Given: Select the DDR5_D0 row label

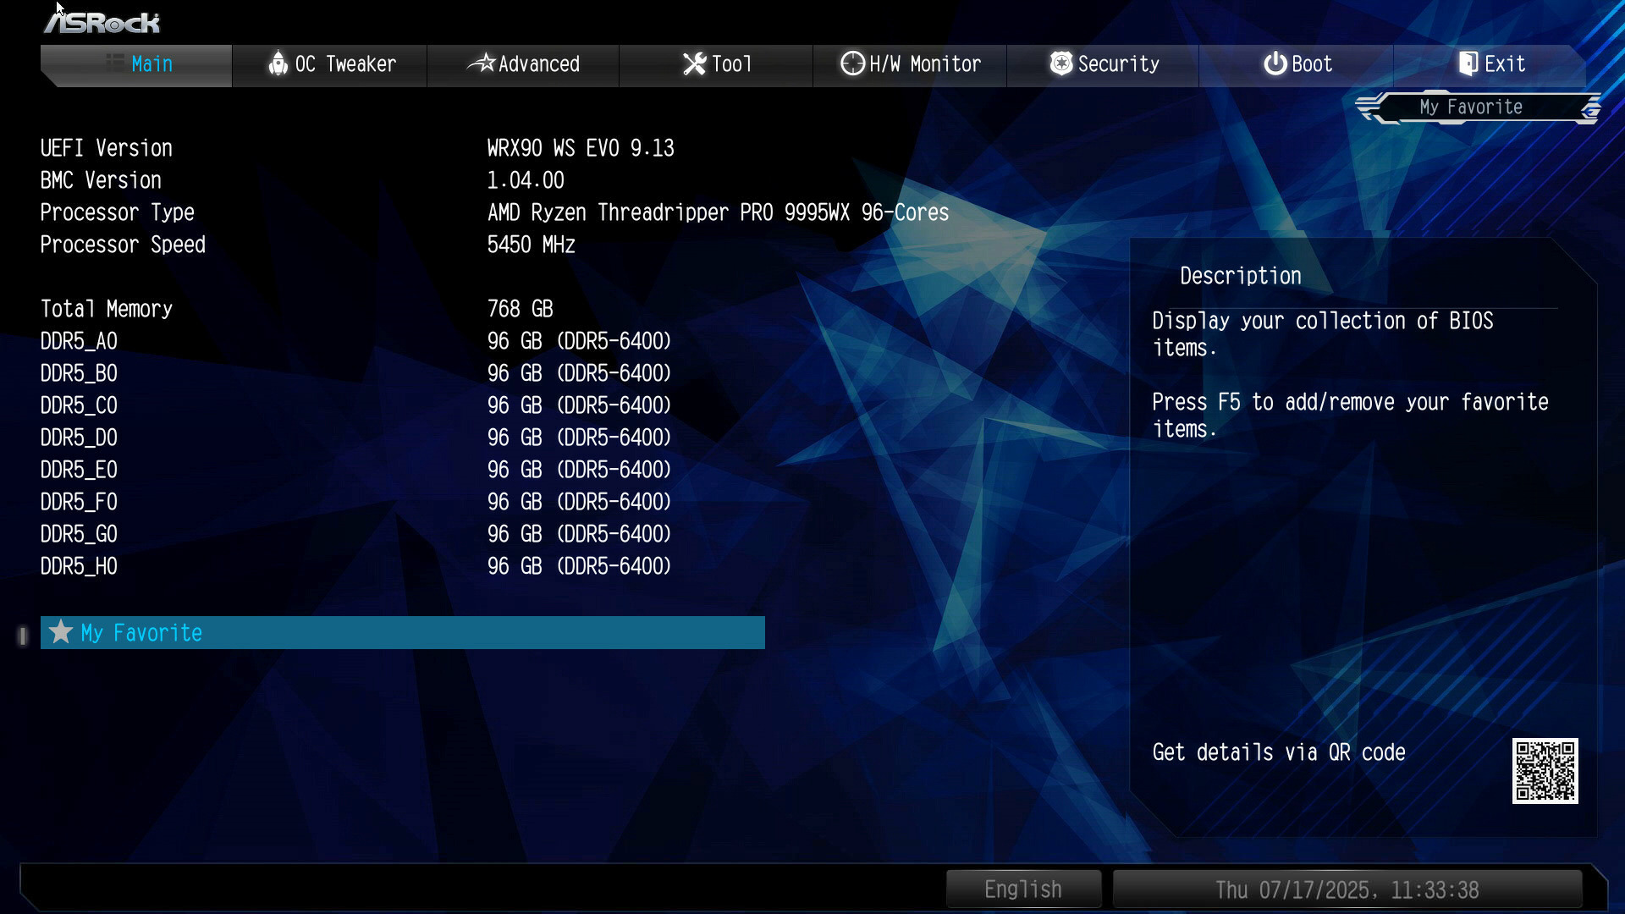Looking at the screenshot, I should pyautogui.click(x=79, y=438).
